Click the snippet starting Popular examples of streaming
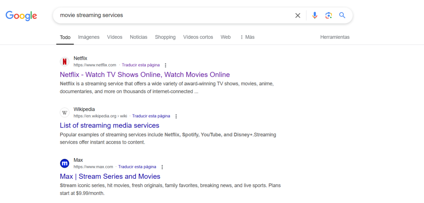 click(168, 138)
